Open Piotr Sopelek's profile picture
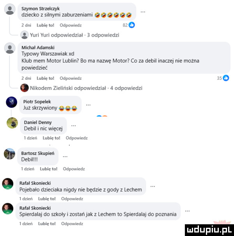The height and width of the screenshot is (236, 234). 11,102
